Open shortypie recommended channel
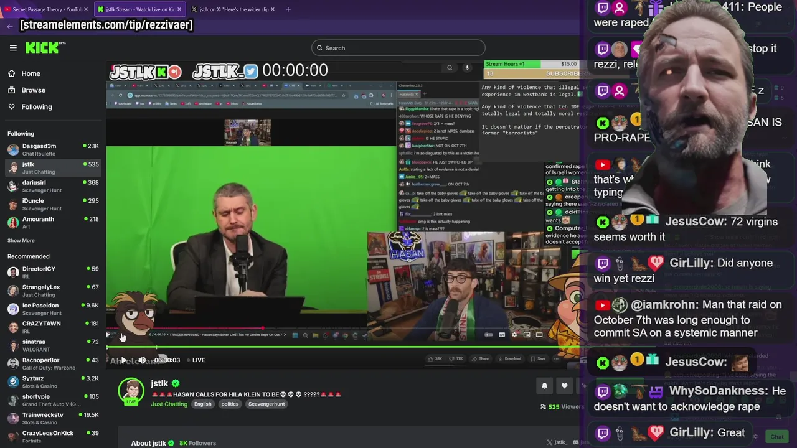The width and height of the screenshot is (797, 448). click(53, 400)
